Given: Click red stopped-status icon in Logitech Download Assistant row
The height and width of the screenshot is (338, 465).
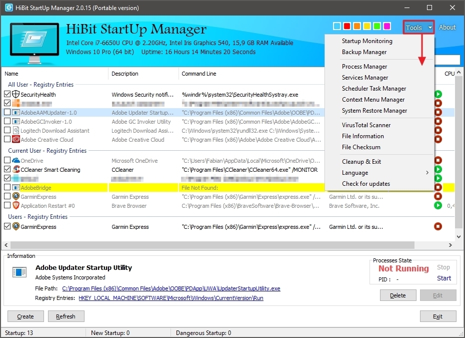Looking at the screenshot, I should (438, 130).
